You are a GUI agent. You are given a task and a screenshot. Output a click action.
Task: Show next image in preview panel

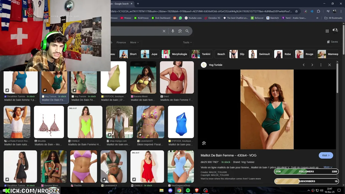pyautogui.click(x=312, y=65)
